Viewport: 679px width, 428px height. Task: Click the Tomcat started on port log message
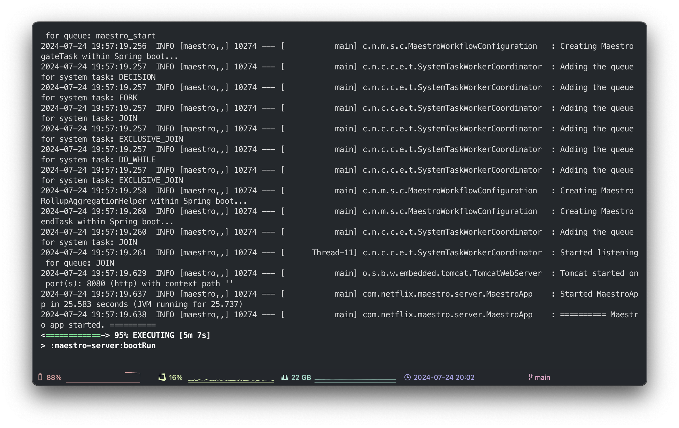(x=599, y=273)
